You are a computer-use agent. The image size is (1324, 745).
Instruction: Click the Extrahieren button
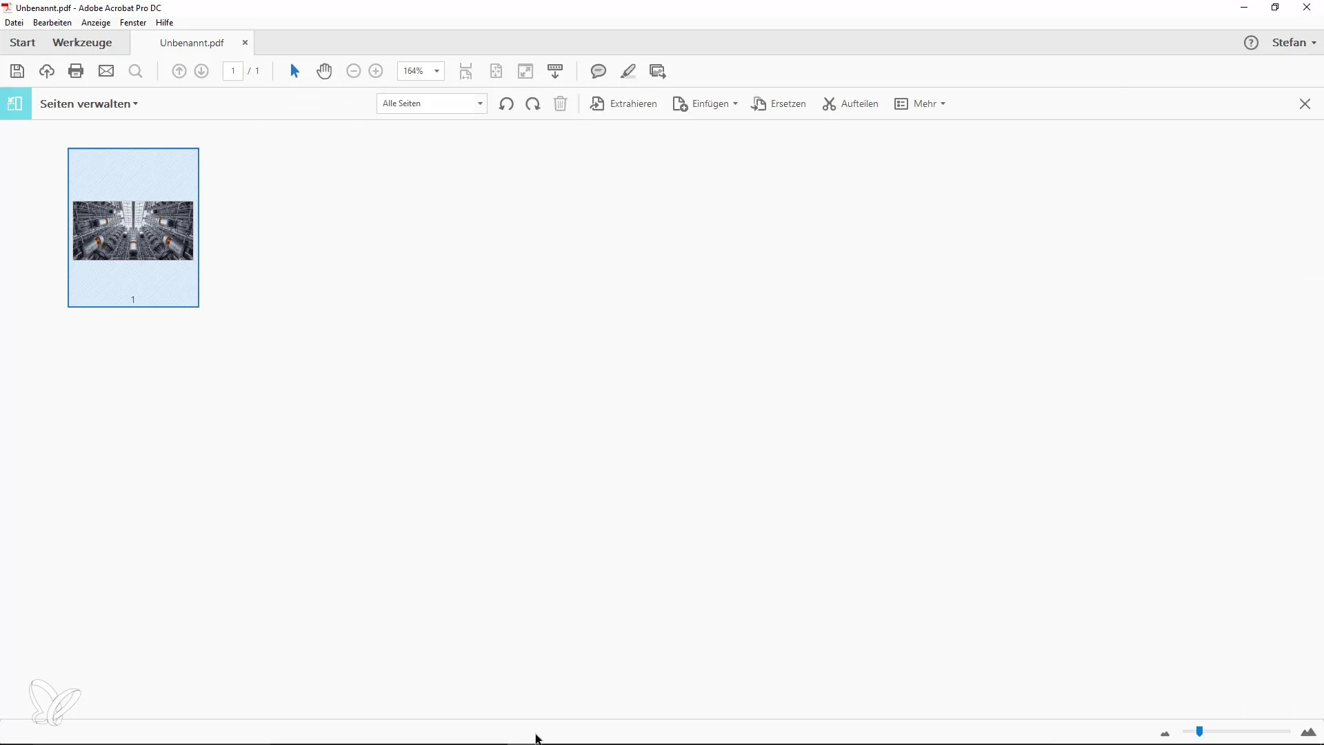pos(623,103)
